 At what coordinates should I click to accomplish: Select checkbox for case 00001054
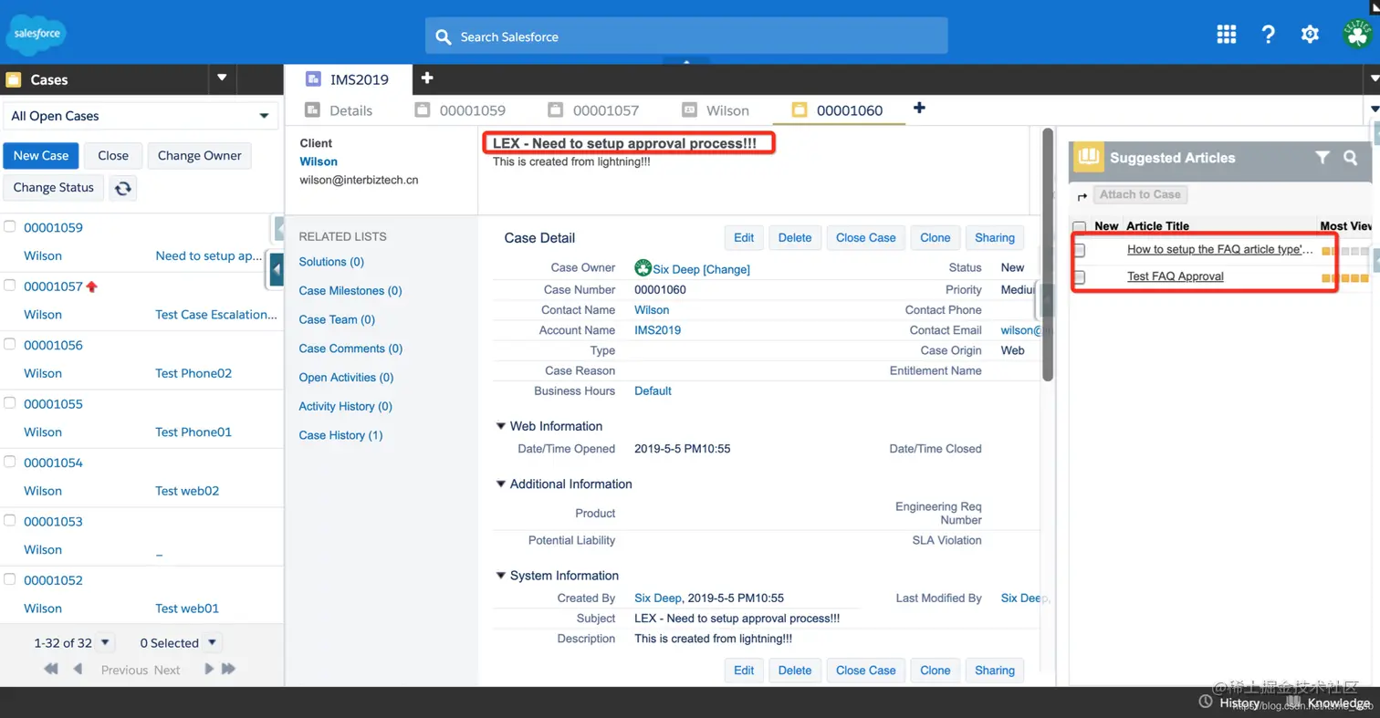(10, 462)
